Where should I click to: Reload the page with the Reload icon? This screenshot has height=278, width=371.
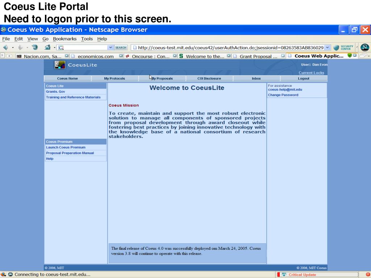pos(35,47)
